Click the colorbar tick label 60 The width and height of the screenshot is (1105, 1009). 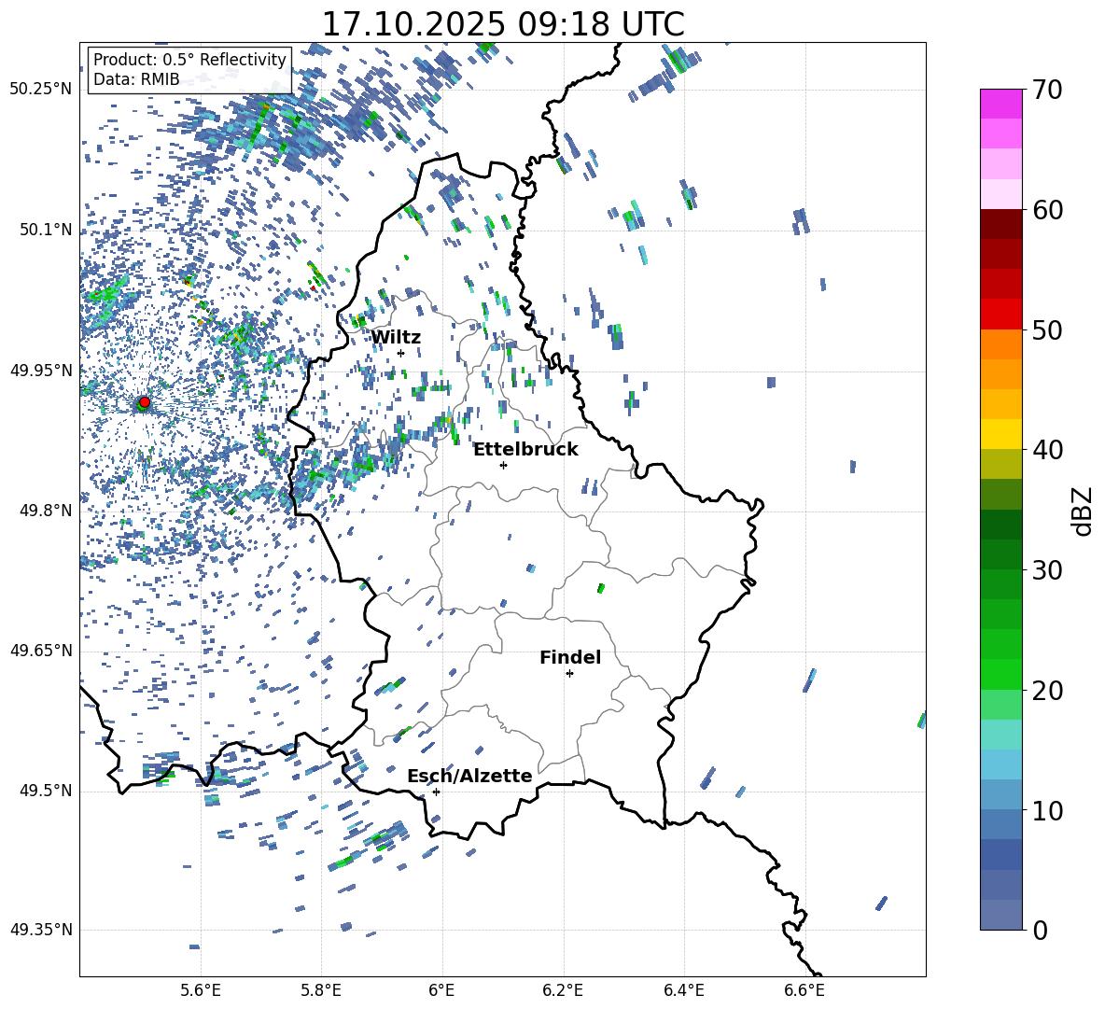point(1047,210)
